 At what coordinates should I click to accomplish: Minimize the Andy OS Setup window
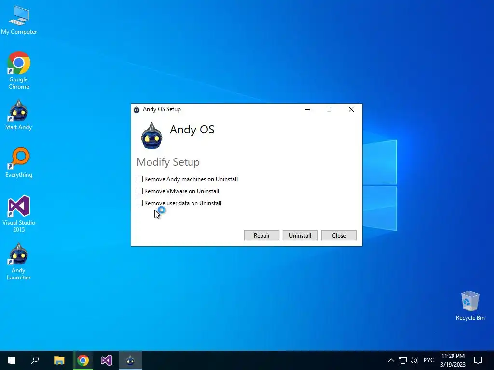307,109
